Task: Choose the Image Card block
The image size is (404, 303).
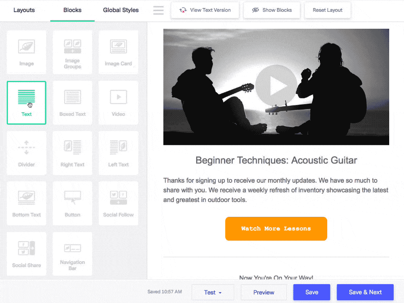Action: click(x=118, y=53)
